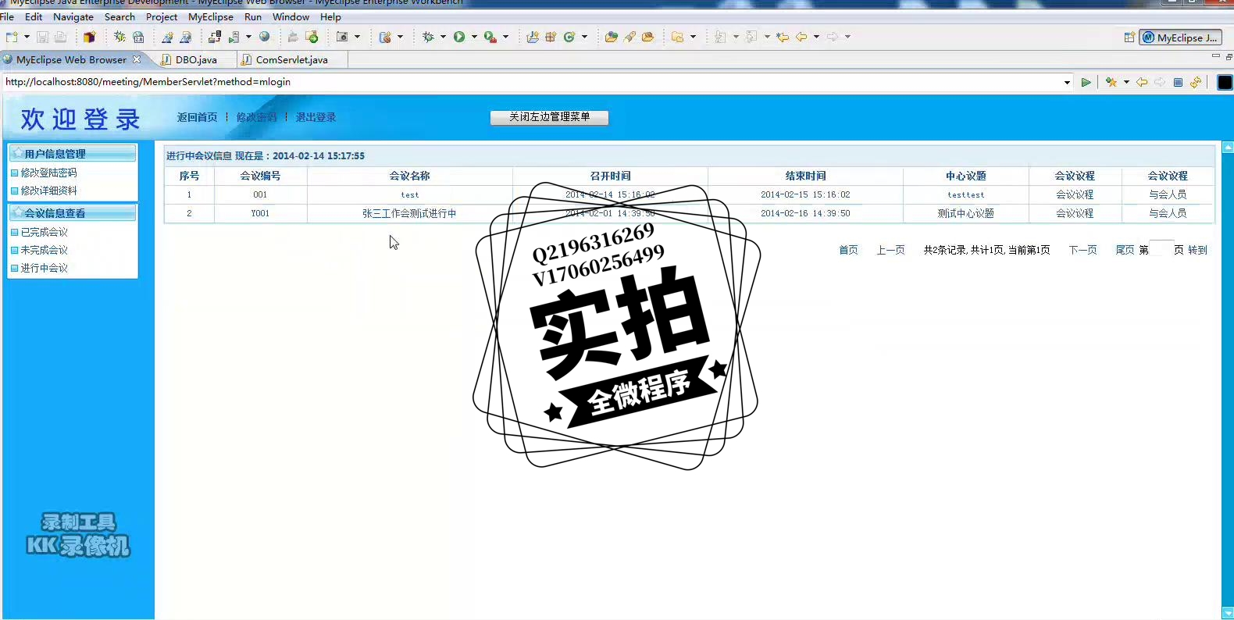This screenshot has width=1234, height=620.
Task: Switch to the ComServlet.java tab
Action: coord(292,59)
